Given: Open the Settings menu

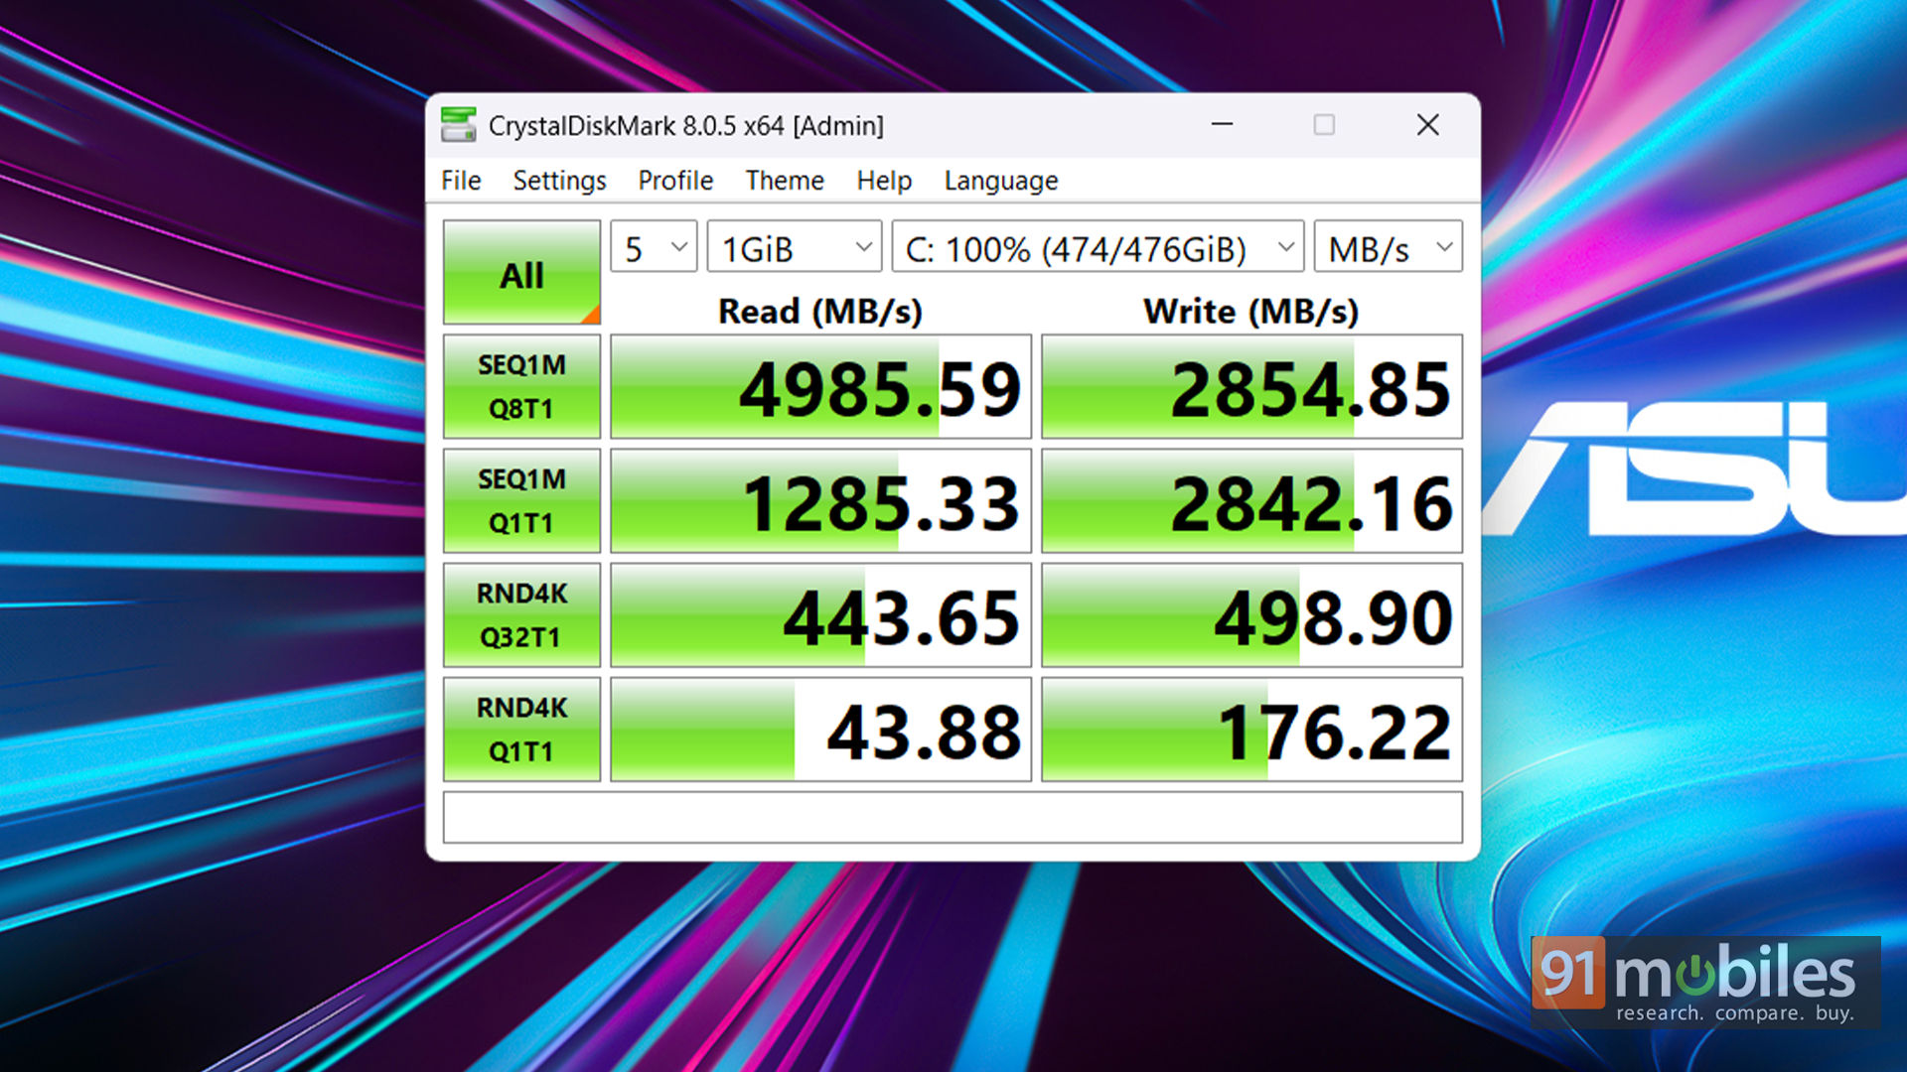Looking at the screenshot, I should coord(559,181).
